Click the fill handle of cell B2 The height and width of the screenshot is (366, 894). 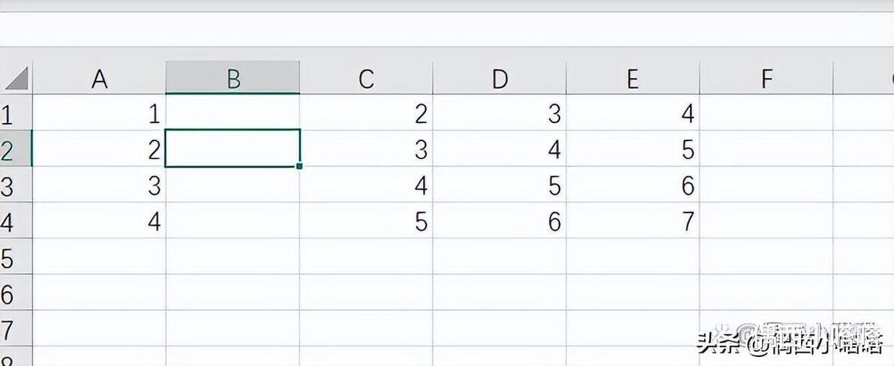(299, 166)
